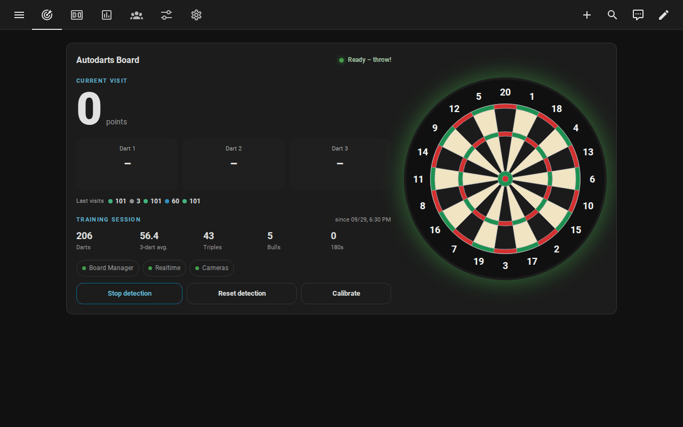Click the since 09/29 session timestamp
Screen dimensions: 683x427
point(363,219)
